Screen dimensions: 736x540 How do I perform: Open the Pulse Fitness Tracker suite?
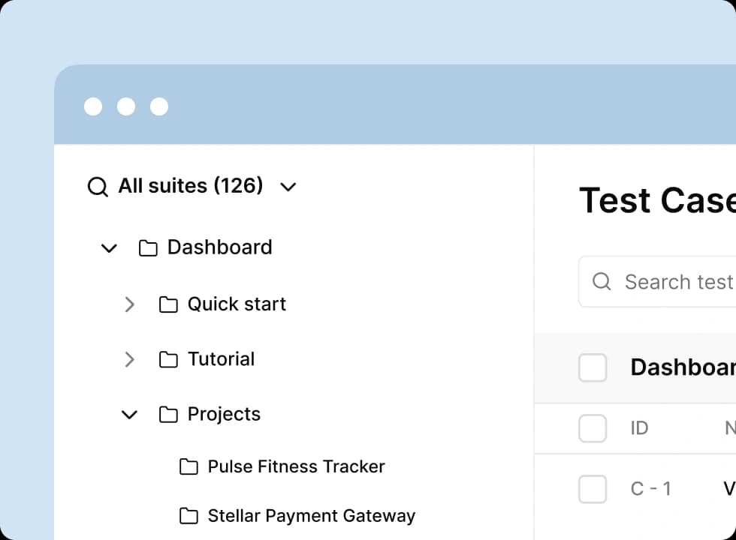(296, 466)
